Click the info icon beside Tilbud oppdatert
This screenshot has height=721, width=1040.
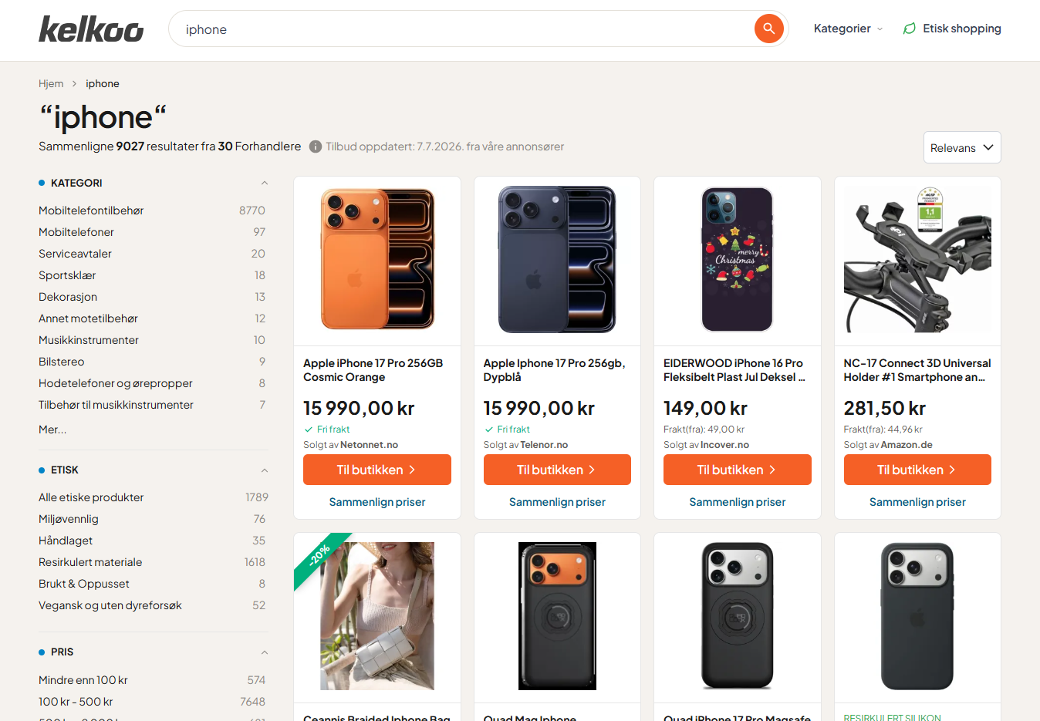click(x=316, y=147)
